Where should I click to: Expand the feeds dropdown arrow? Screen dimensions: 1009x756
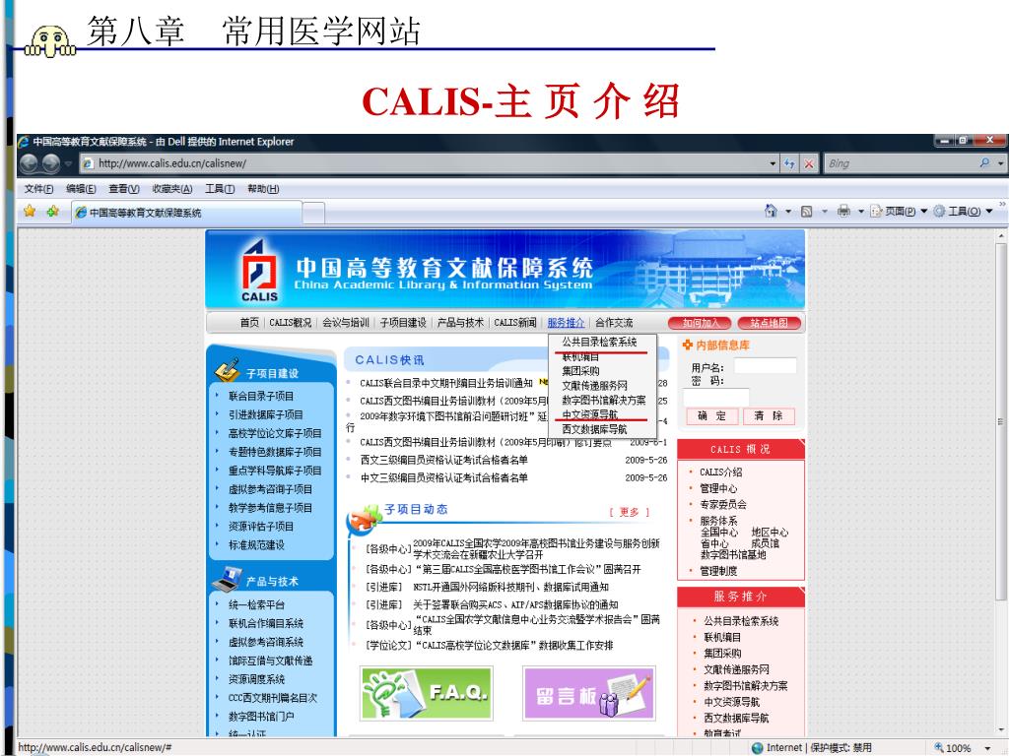coord(825,212)
